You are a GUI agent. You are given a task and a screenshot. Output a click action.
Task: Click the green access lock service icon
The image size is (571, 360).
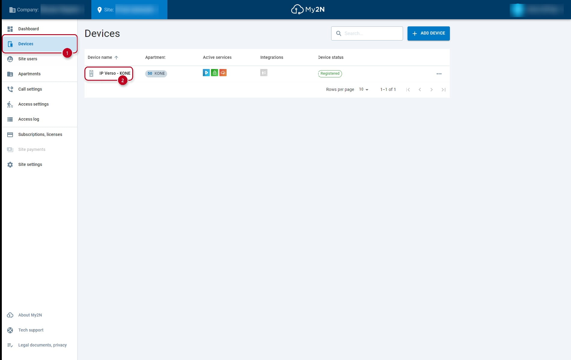tap(215, 73)
